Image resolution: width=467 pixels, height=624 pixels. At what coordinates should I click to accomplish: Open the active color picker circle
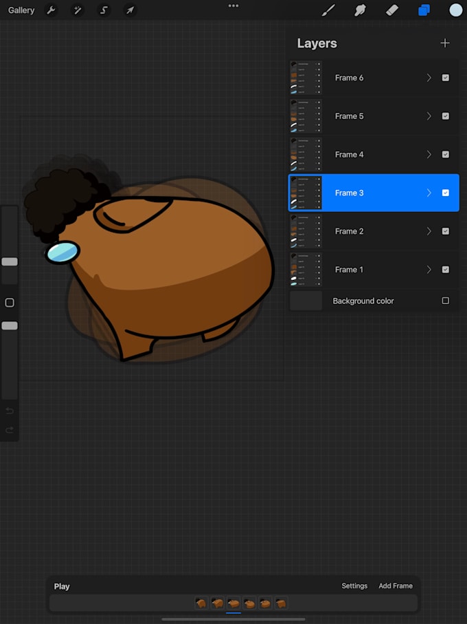455,10
